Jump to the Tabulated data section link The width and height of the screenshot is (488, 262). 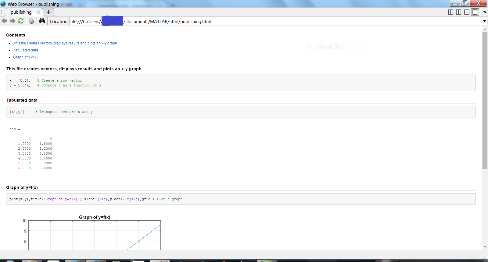[26, 50]
